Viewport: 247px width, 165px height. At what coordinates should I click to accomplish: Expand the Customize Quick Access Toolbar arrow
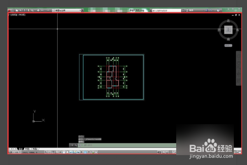tap(82, 10)
